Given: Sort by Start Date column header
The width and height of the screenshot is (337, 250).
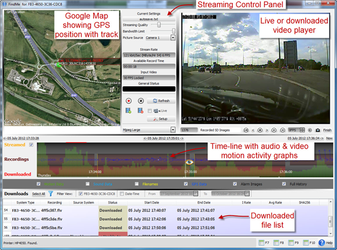Looking at the screenshot, I should tap(151, 202).
